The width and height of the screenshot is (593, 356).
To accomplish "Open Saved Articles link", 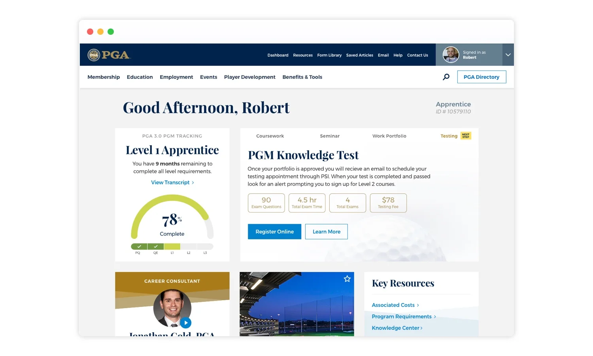I will tap(360, 55).
